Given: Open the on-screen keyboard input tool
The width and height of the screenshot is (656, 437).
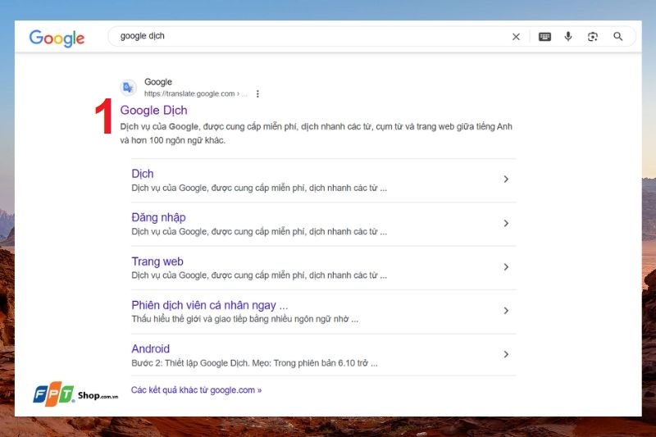Looking at the screenshot, I should [x=544, y=37].
